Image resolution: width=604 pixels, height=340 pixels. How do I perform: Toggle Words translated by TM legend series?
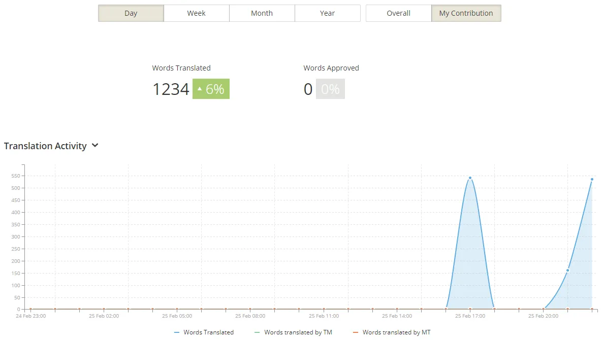(294, 332)
